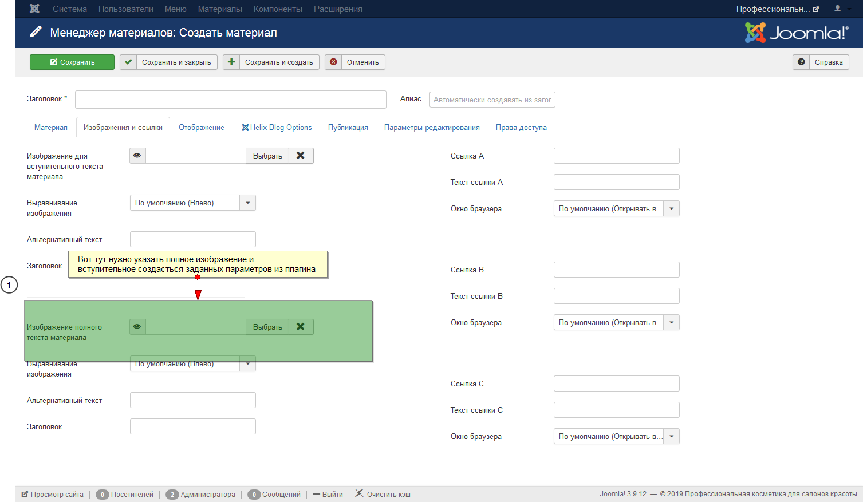Viewport: 863px width, 502px height.
Task: Open the Helix Blog Options tab
Action: (277, 128)
